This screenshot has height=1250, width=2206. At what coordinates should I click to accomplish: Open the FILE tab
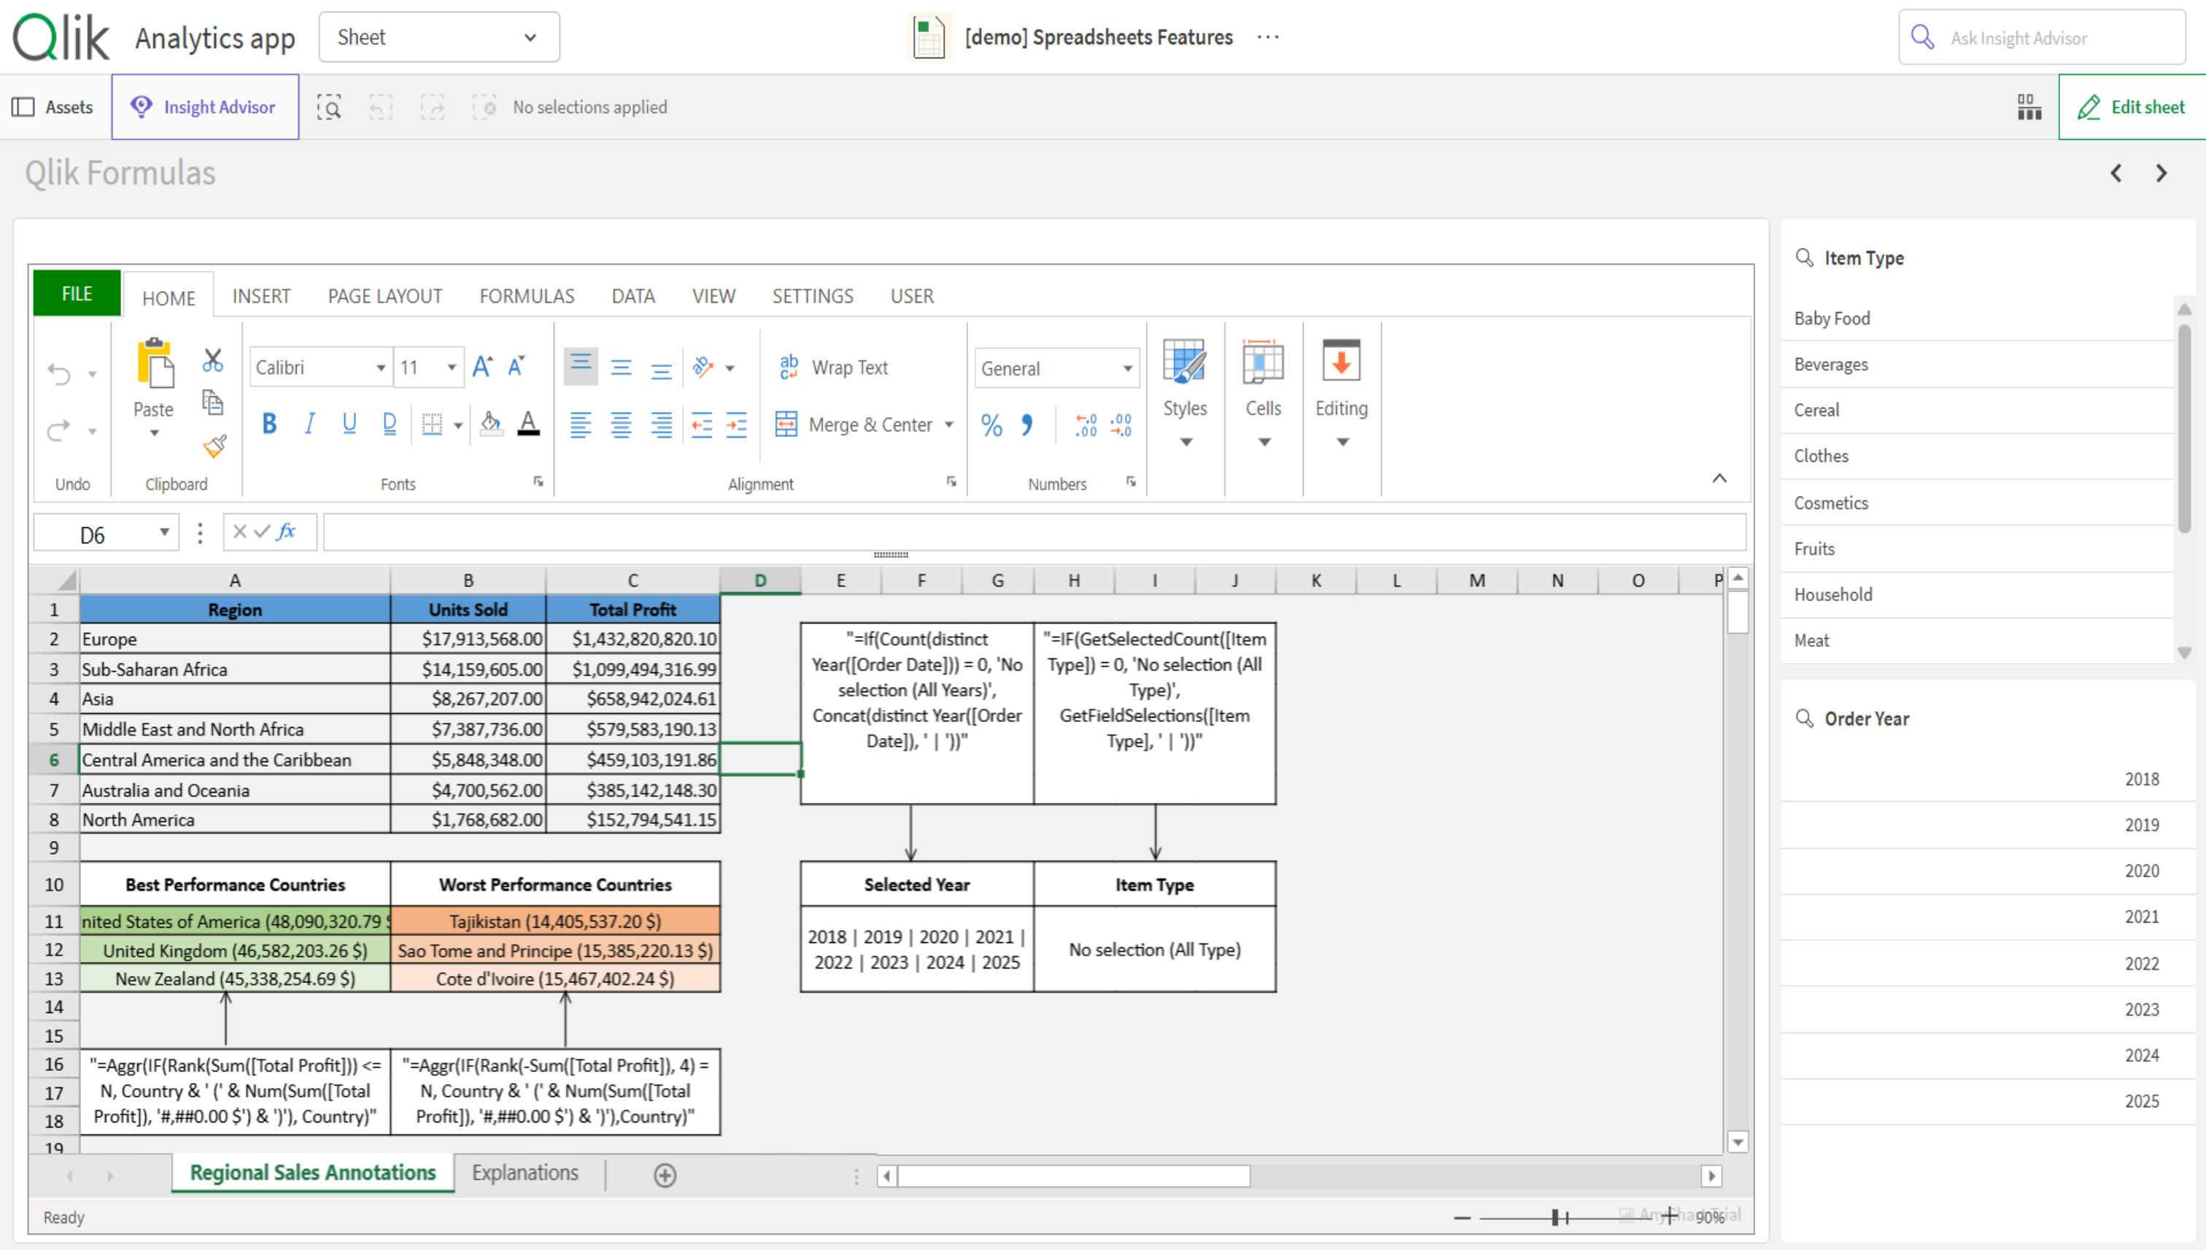click(x=77, y=294)
